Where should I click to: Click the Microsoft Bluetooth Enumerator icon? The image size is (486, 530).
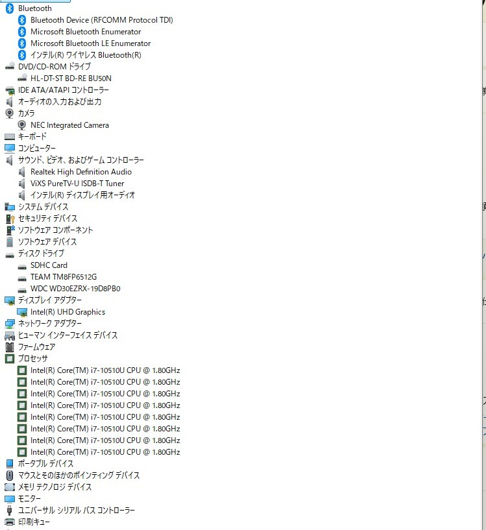click(22, 32)
